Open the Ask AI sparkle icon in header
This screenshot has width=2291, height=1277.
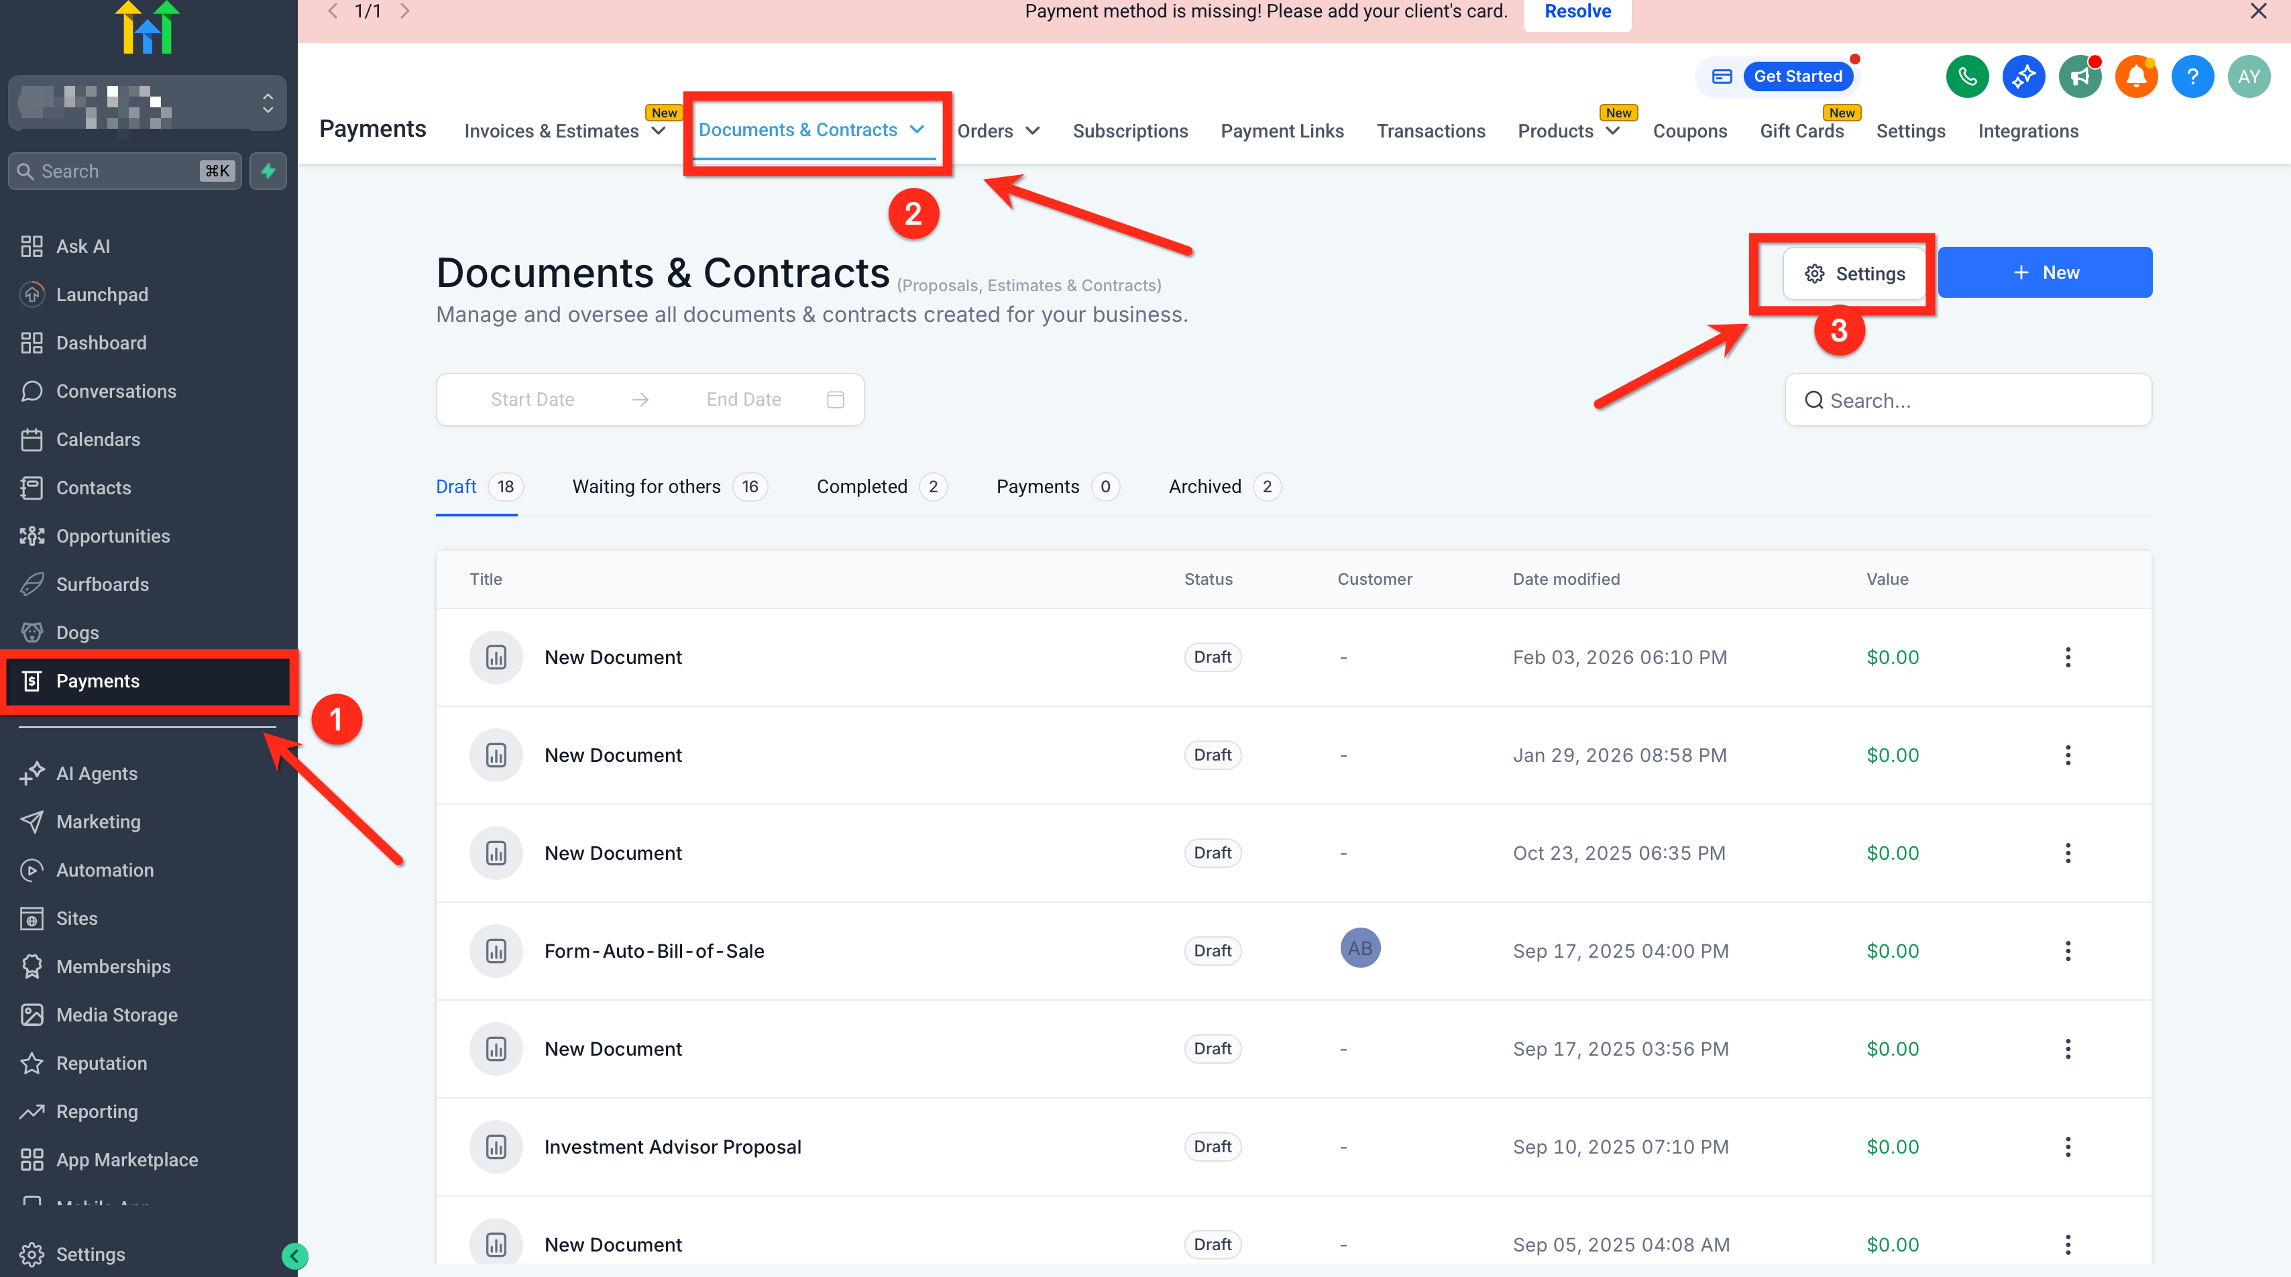pos(2023,76)
